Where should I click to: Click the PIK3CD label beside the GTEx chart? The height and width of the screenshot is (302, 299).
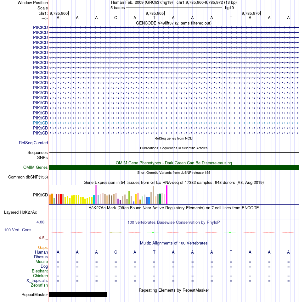pyautogui.click(x=40, y=195)
